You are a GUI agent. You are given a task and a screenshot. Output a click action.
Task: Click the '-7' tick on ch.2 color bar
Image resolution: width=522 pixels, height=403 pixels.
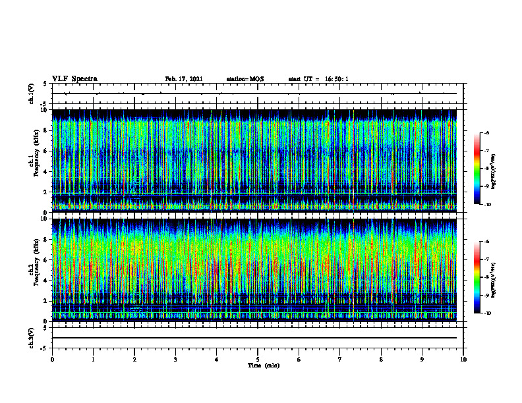click(487, 259)
